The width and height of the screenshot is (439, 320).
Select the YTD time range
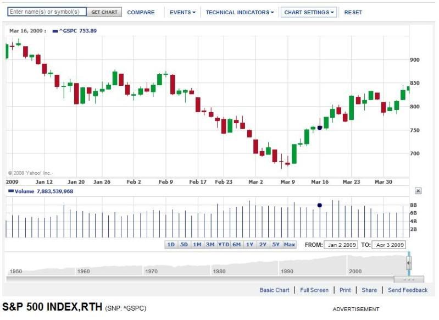tap(224, 245)
